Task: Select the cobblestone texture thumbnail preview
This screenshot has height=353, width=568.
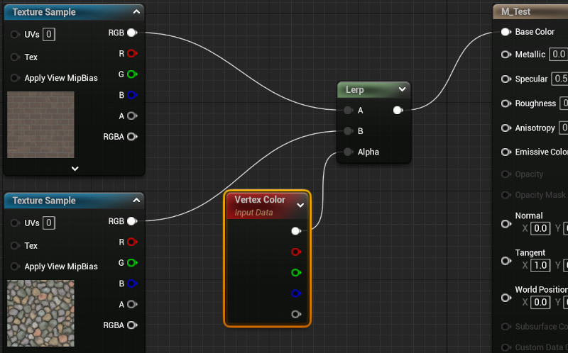Action: [40, 313]
